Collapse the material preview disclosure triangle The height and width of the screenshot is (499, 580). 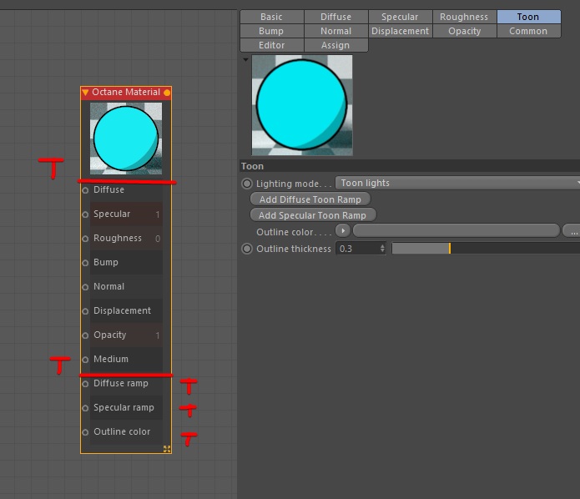pos(245,59)
